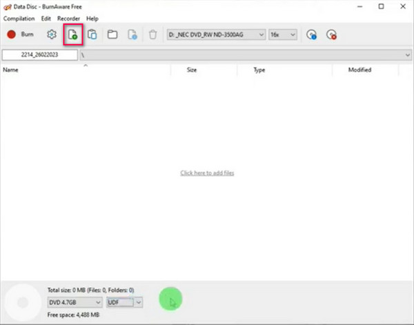414x325 pixels.
Task: Minimize the BurnAware window
Action: coord(359,7)
